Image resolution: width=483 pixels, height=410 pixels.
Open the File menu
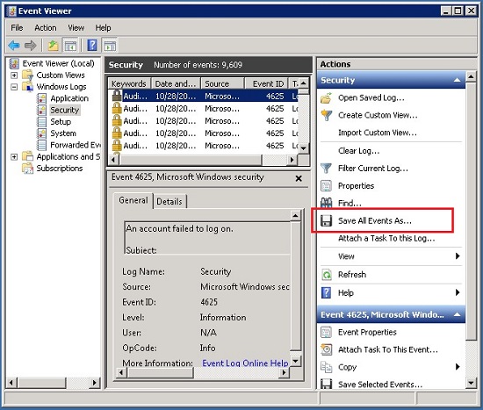pos(17,28)
